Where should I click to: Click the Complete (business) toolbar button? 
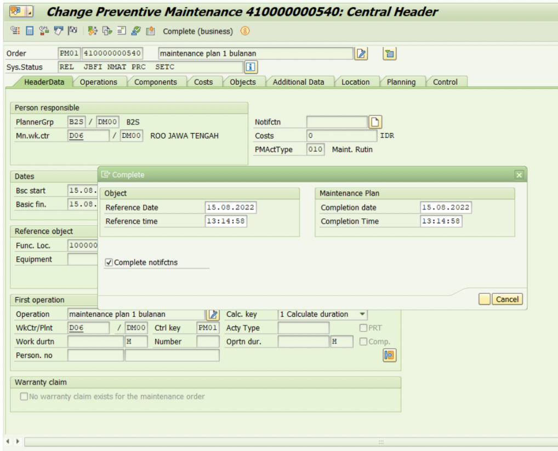197,31
